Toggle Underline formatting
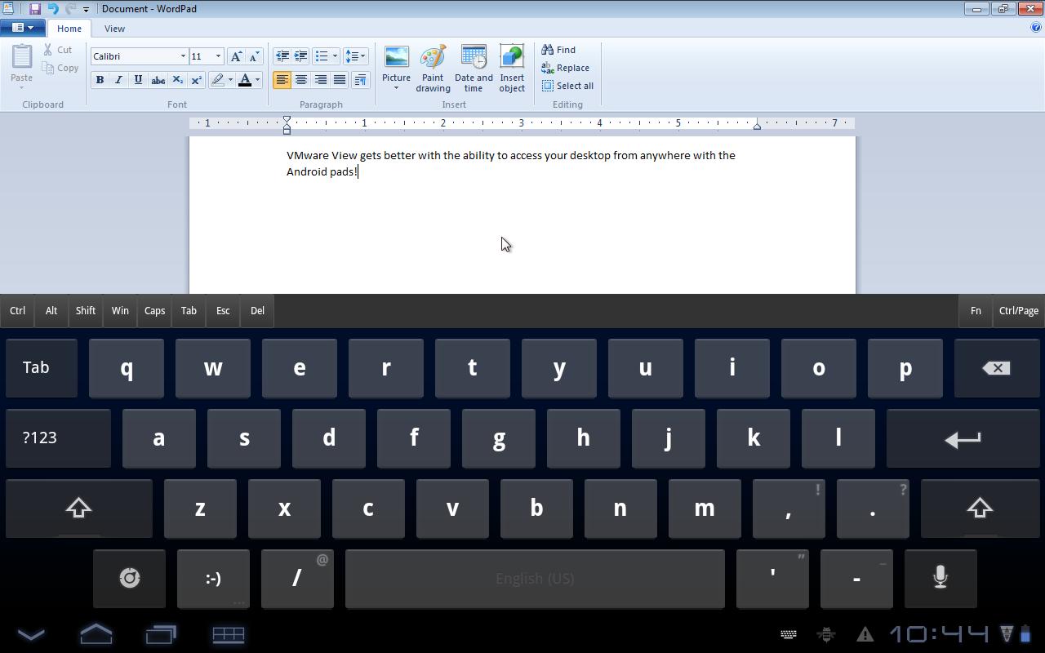Viewport: 1045px width, 653px height. (138, 80)
